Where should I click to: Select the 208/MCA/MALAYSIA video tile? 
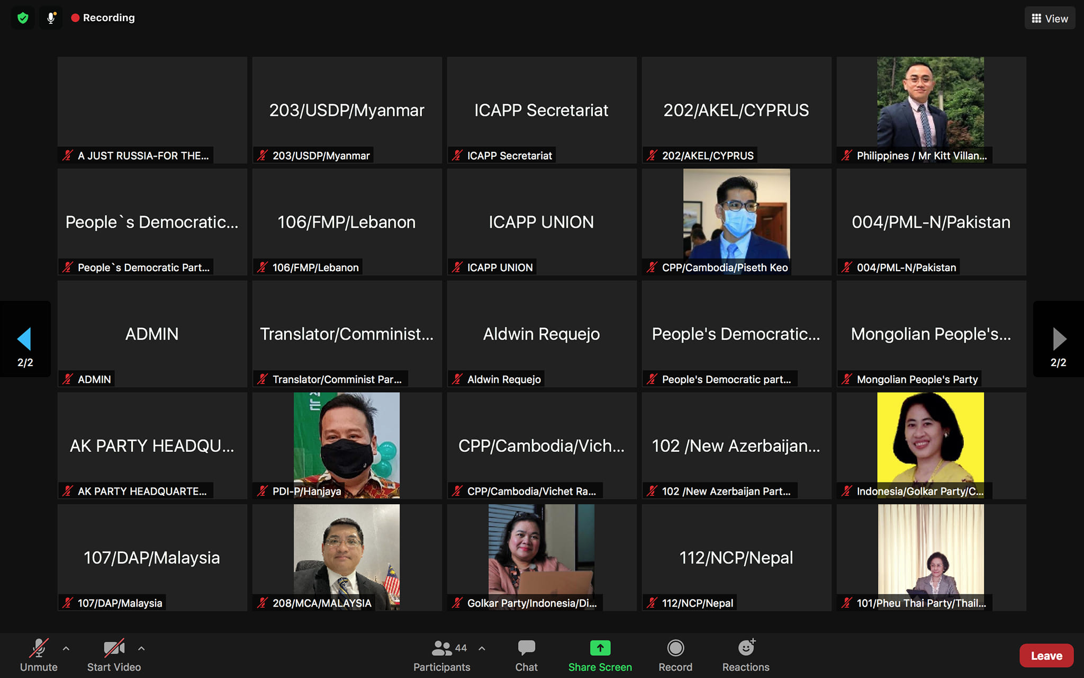coord(347,557)
